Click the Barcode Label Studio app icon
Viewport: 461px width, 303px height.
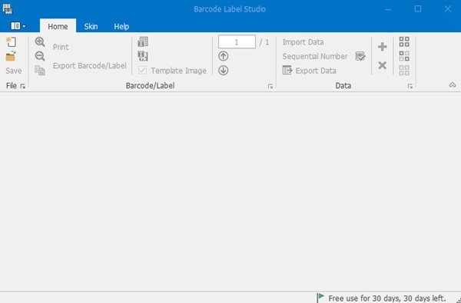click(x=8, y=9)
